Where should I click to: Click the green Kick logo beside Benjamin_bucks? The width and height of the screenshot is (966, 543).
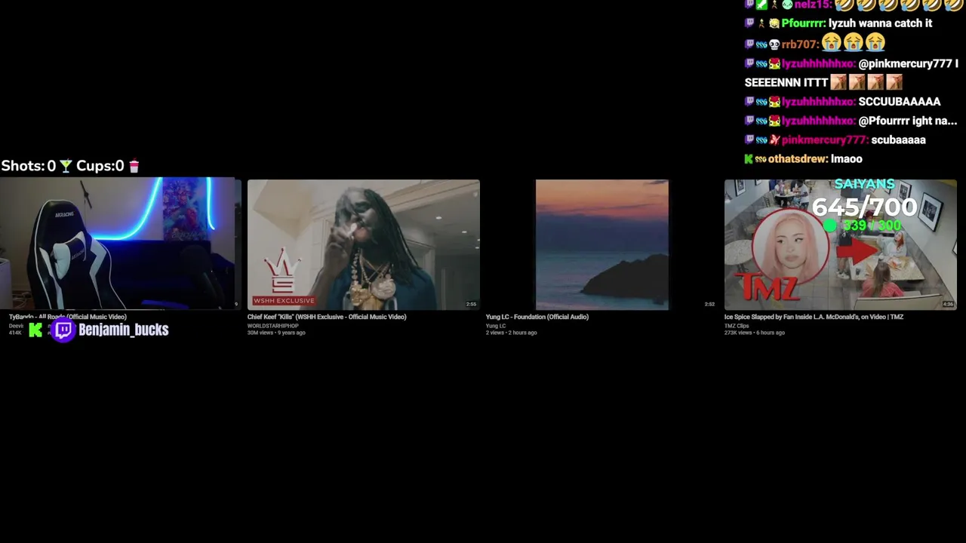(35, 330)
